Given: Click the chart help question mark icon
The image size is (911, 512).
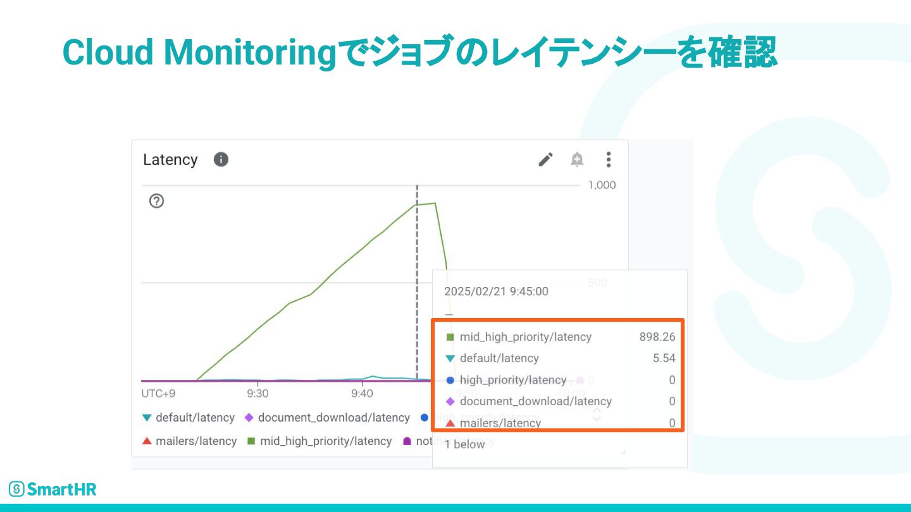Looking at the screenshot, I should pos(156,201).
